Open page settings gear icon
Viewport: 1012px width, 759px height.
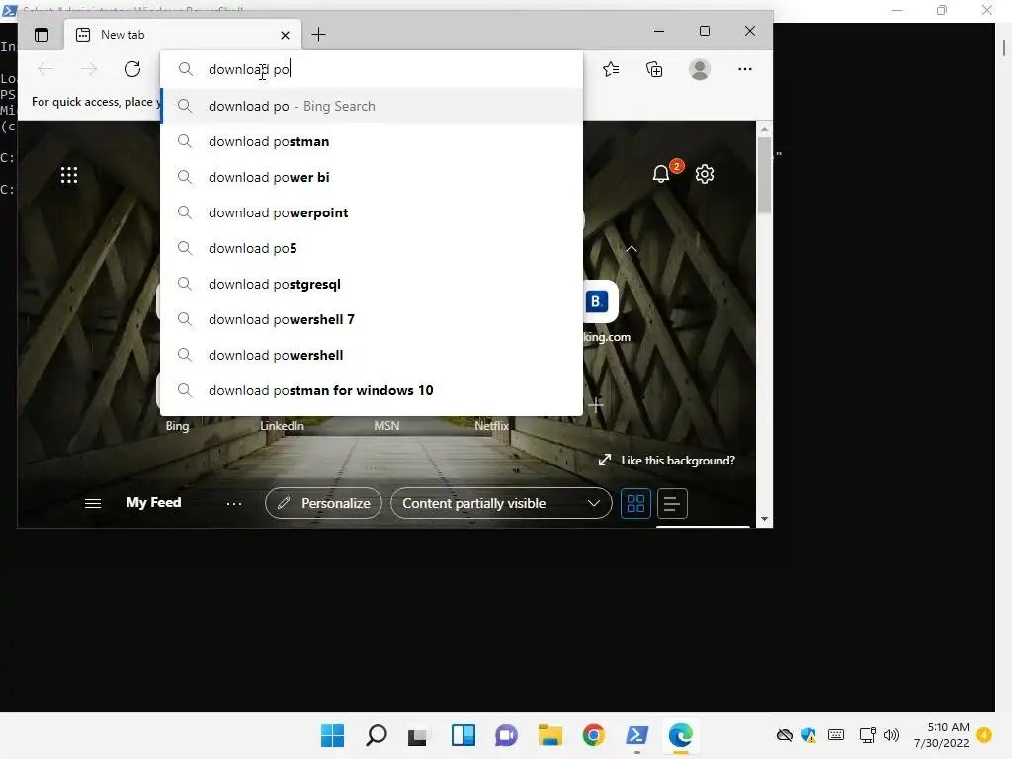[704, 174]
